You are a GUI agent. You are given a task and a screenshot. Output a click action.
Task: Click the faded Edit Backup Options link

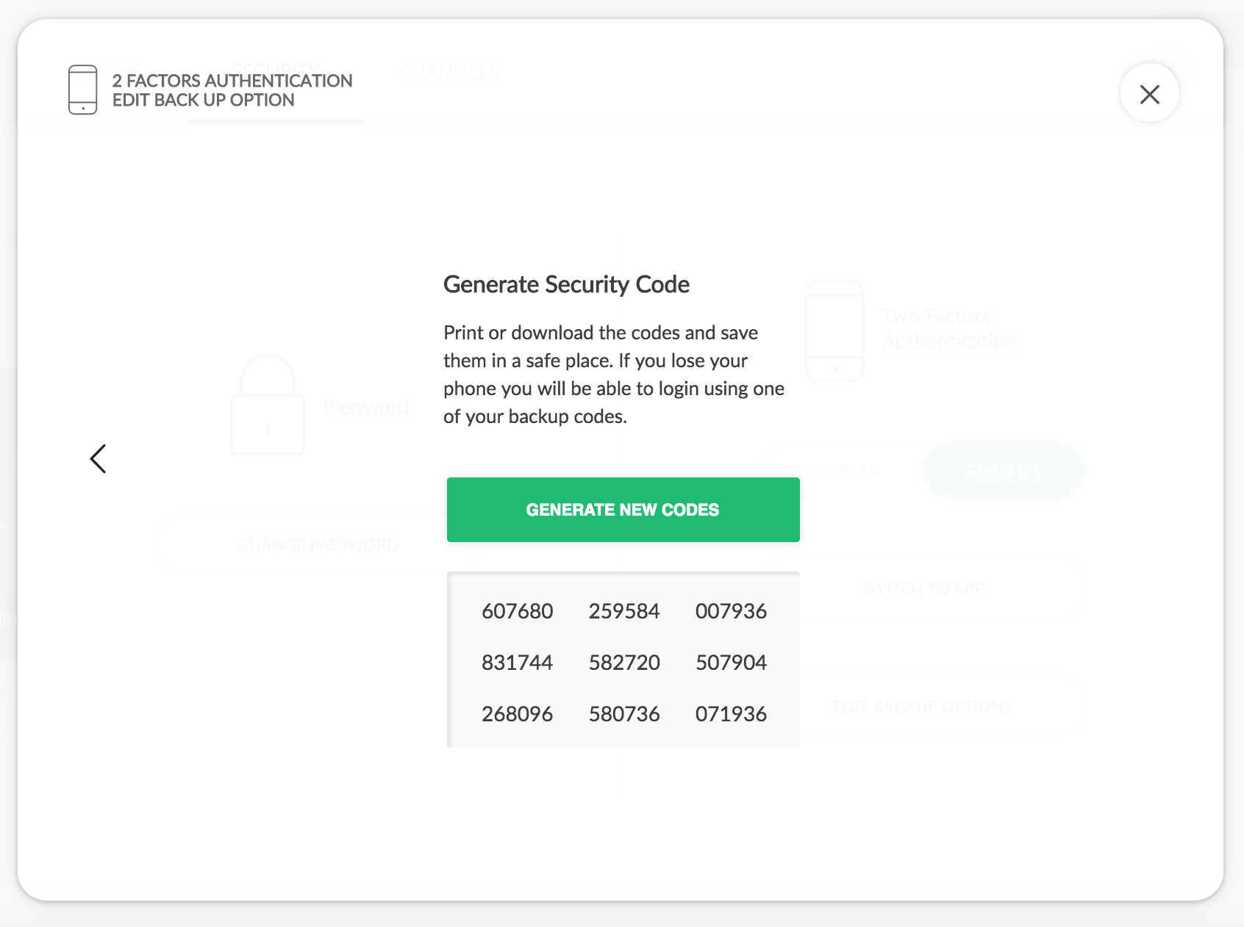923,707
